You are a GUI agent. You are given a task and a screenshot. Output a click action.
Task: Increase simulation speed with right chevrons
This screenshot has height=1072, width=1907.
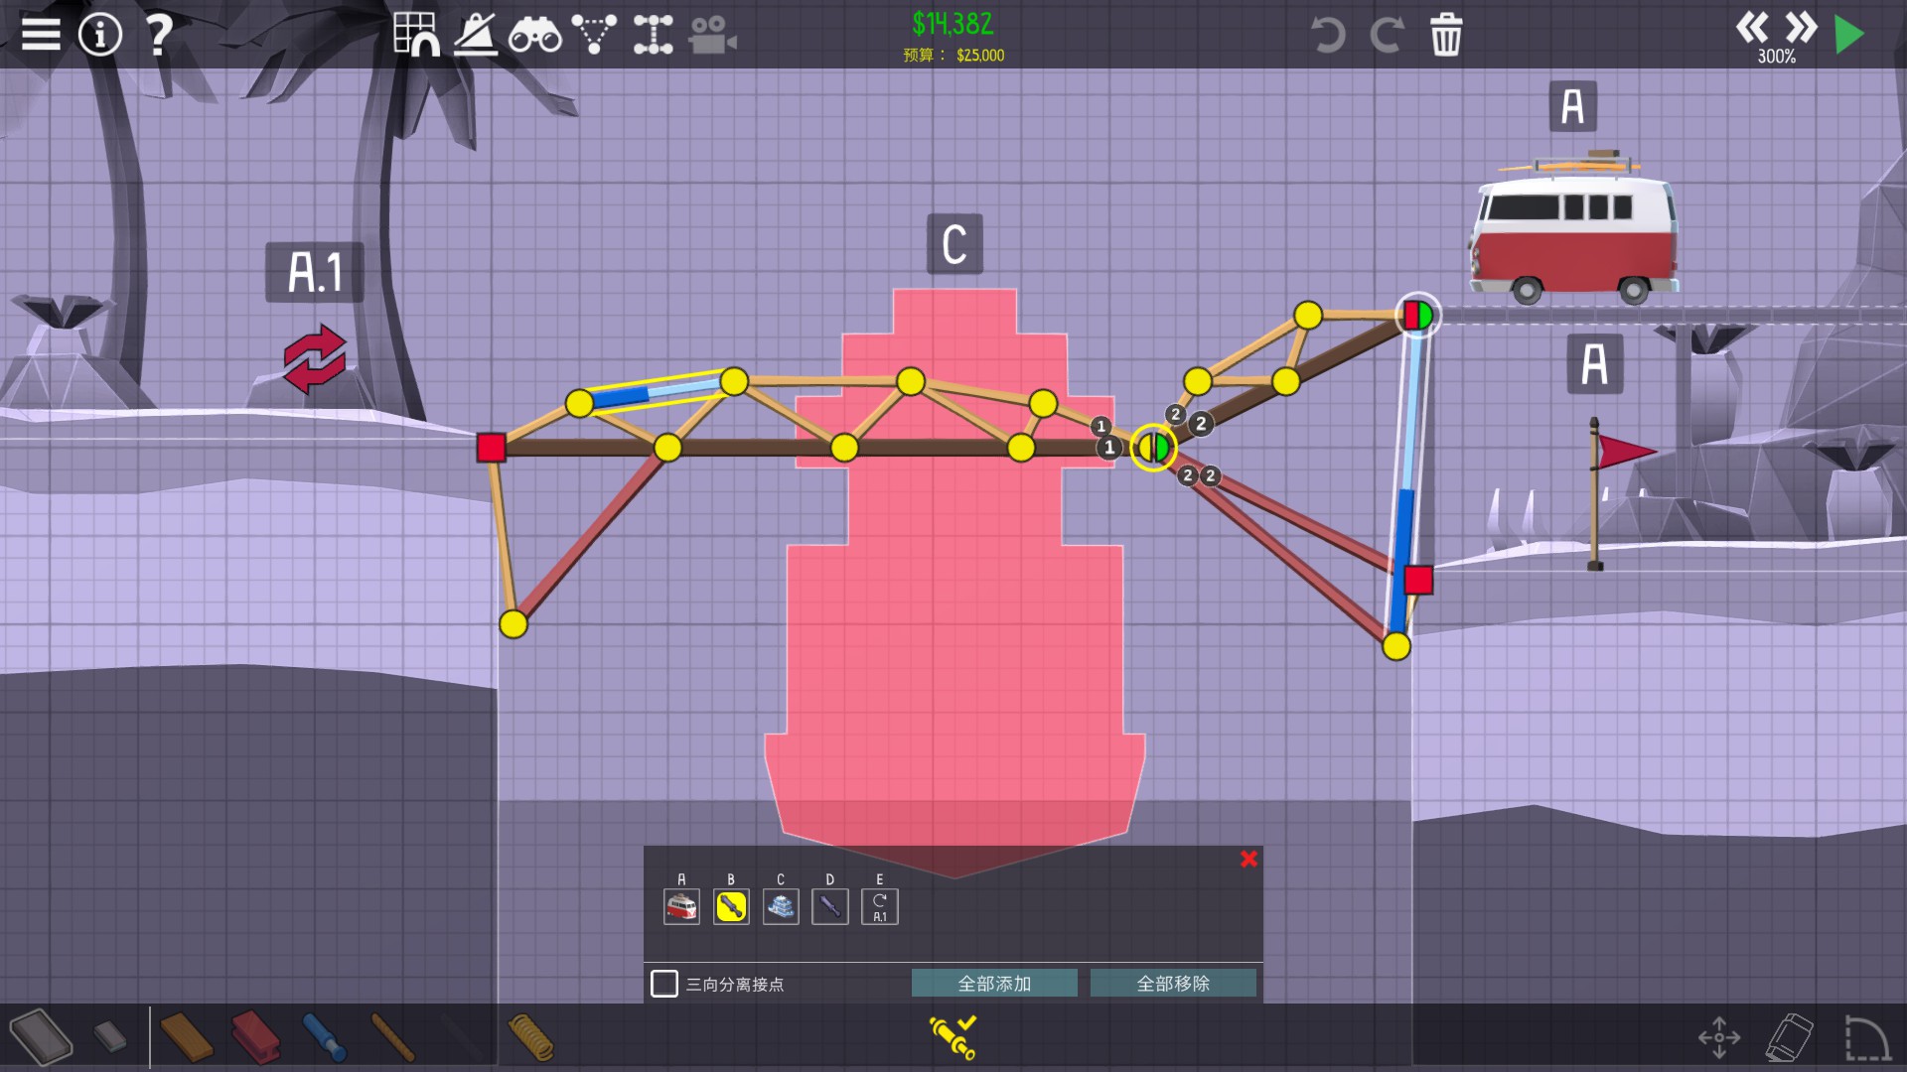(1800, 27)
